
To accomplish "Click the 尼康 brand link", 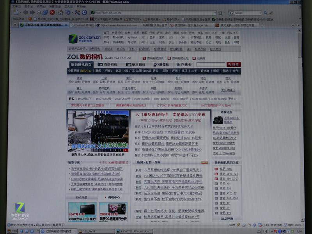I will (154, 78).
